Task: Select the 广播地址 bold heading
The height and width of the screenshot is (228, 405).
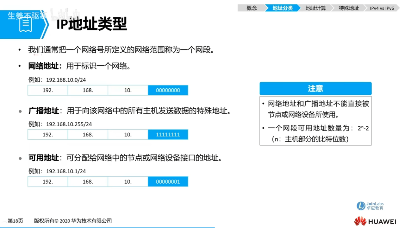Action: [44, 111]
